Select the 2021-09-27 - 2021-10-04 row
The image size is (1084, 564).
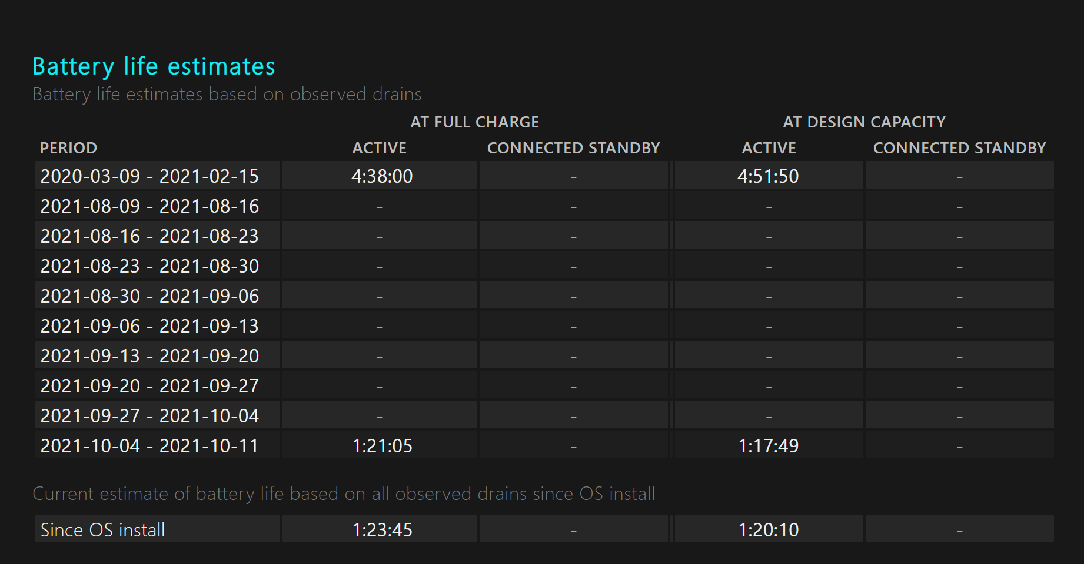[x=149, y=416]
